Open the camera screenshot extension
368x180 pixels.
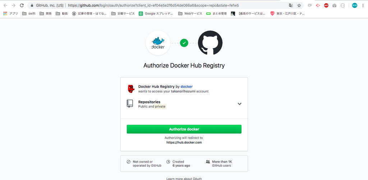[335, 5]
